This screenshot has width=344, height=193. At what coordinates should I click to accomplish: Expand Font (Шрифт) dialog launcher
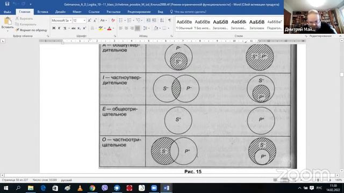[114, 36]
